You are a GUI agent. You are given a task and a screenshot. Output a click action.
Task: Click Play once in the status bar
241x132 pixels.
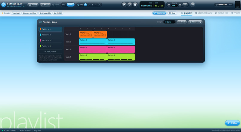(x=37, y=131)
